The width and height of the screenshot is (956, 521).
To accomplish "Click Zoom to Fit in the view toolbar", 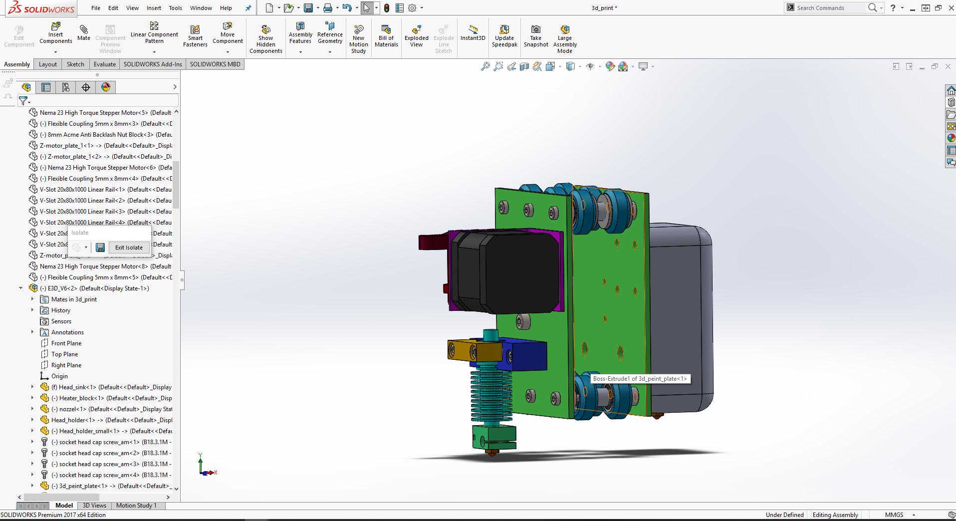I will point(485,66).
